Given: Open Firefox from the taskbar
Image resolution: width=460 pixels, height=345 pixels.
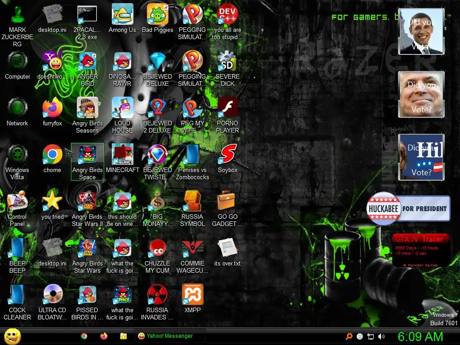Looking at the screenshot, I should [104, 336].
